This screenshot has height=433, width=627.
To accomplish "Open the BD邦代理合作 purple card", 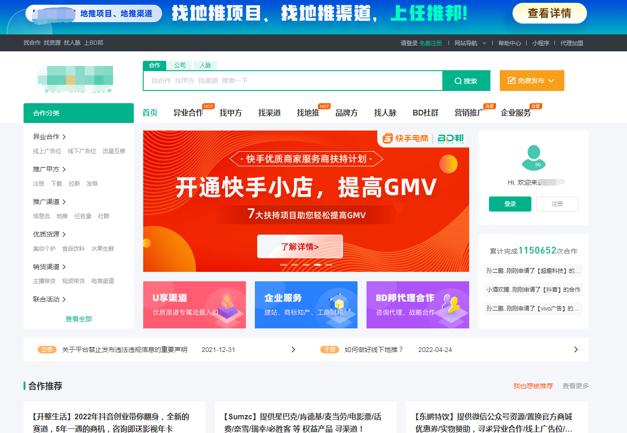I will 418,305.
